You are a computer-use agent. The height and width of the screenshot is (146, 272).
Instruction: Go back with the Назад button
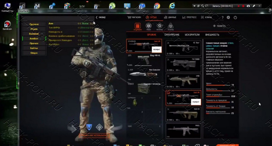coord(101,17)
